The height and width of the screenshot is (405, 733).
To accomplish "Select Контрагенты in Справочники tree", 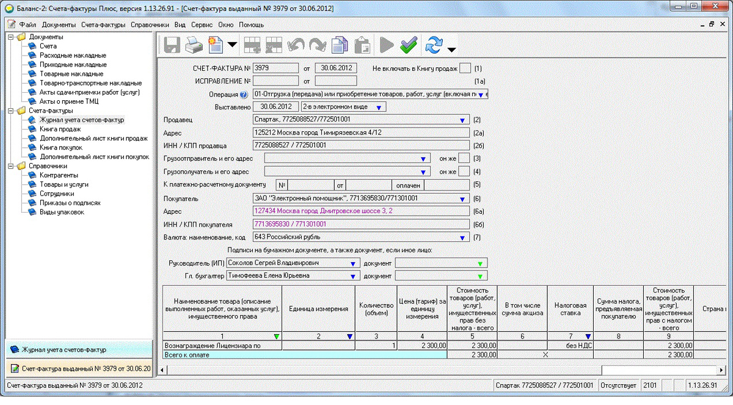I will tap(59, 175).
